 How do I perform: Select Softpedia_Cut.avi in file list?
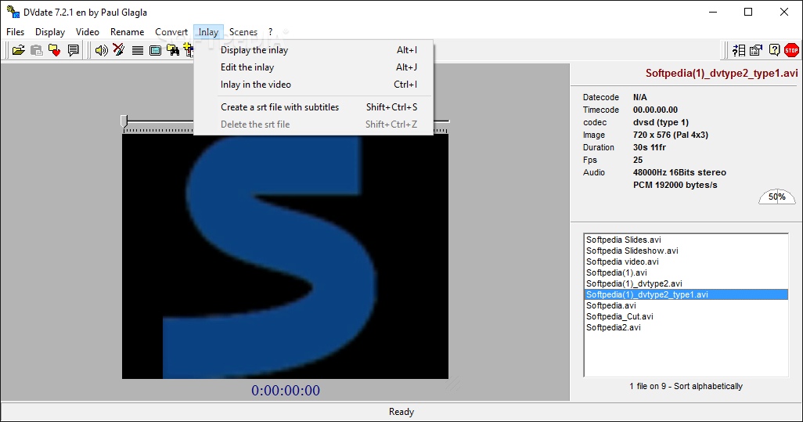tap(686, 316)
